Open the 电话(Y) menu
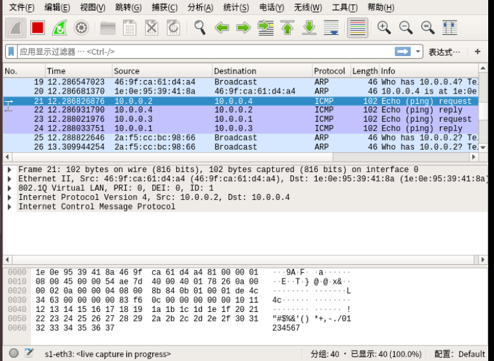The image size is (494, 361). [x=272, y=7]
